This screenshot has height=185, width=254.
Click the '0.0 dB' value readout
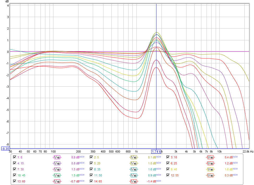(x=75, y=157)
